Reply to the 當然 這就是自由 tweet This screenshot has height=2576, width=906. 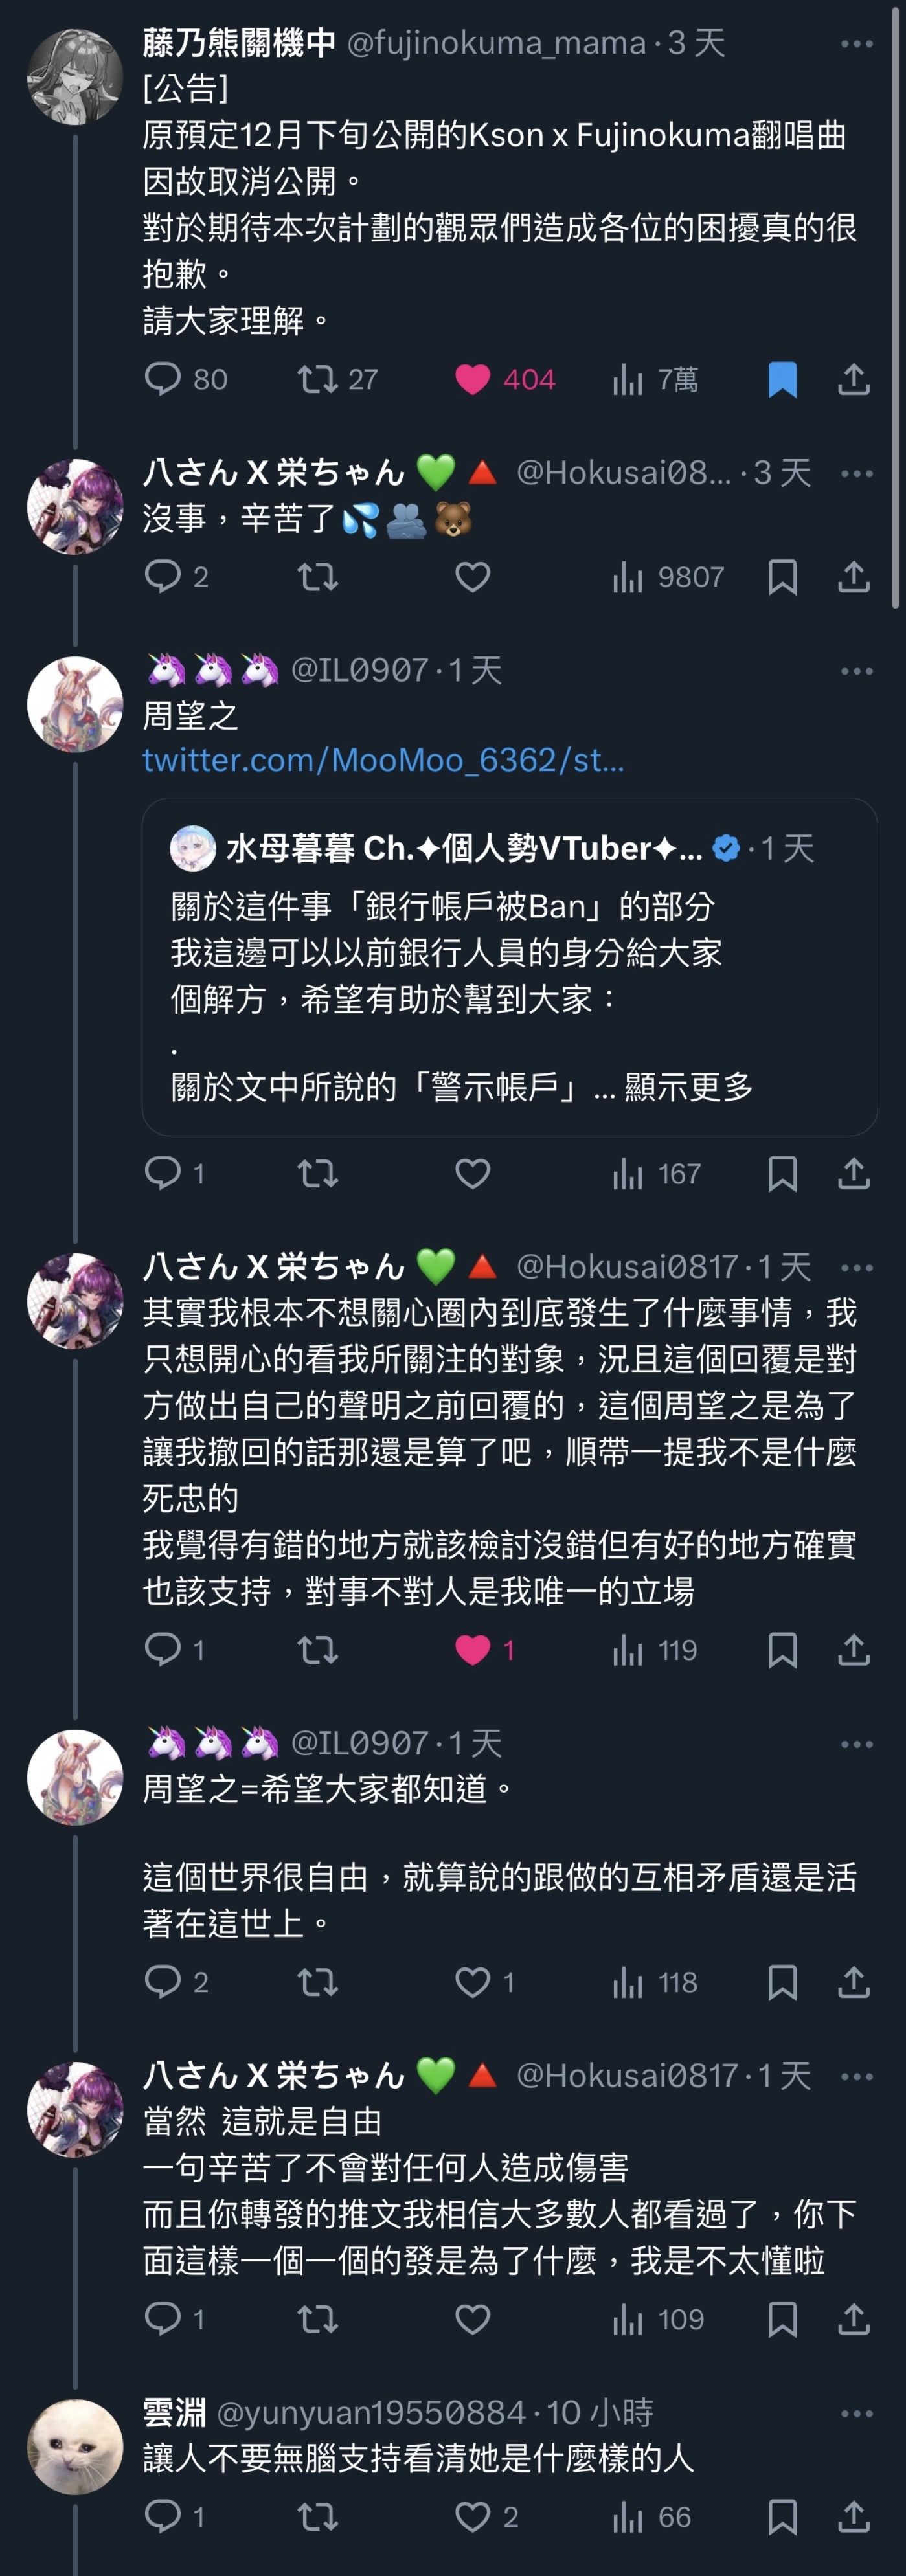click(175, 2319)
